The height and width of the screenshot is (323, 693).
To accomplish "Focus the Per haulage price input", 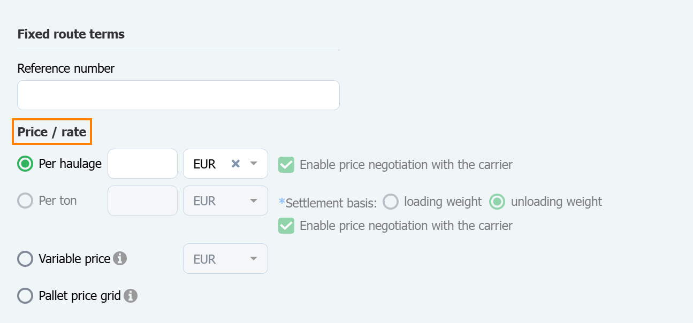I will pyautogui.click(x=142, y=164).
